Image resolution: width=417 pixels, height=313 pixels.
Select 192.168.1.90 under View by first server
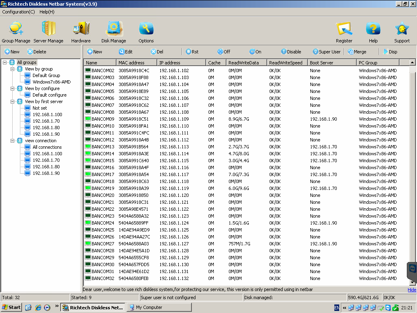coord(46,134)
